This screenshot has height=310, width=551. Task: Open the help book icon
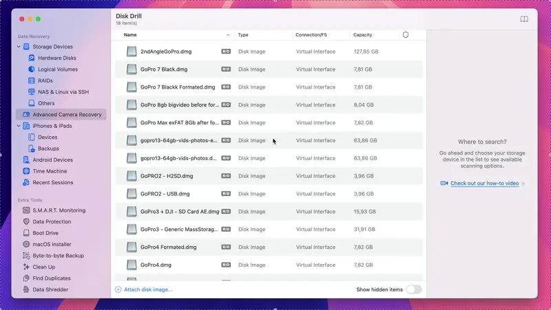coord(524,19)
